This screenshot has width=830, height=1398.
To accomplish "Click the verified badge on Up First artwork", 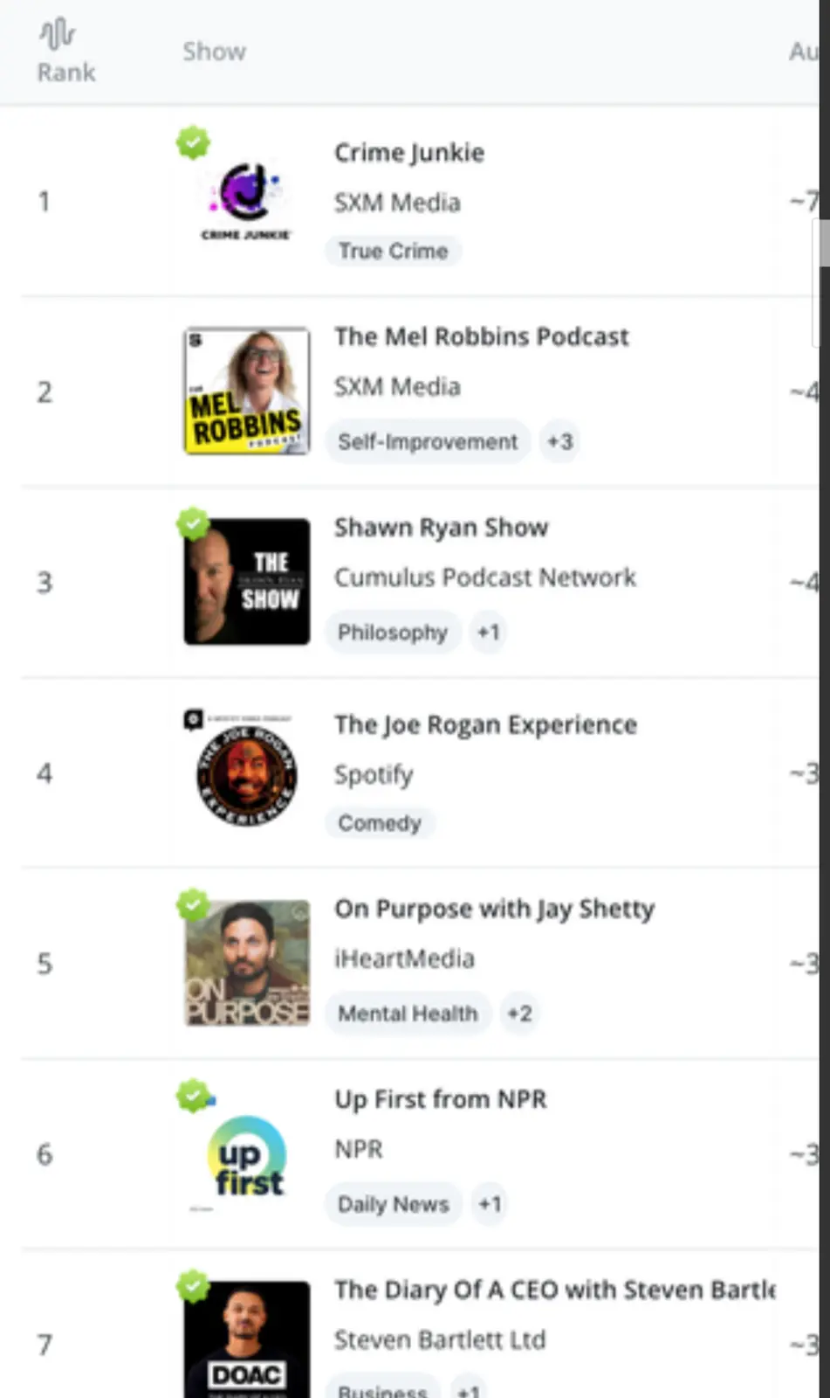I will 193,1095.
